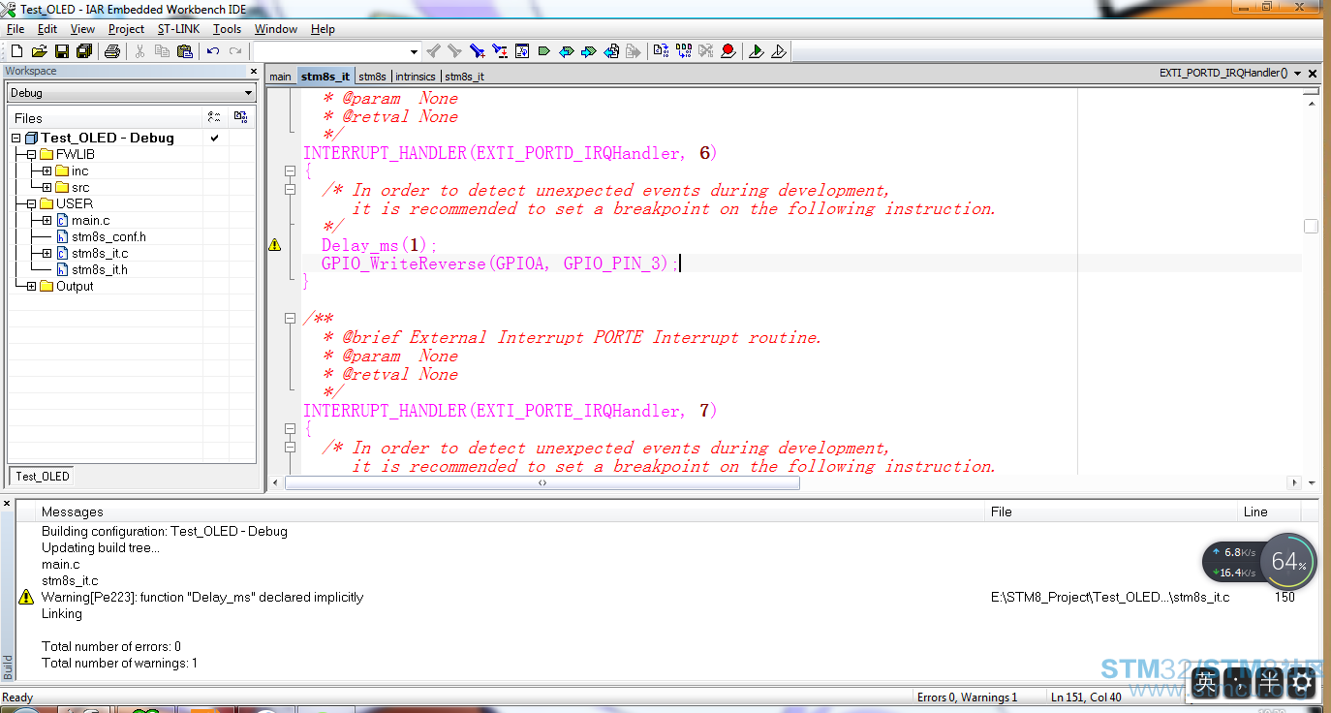Screen dimensions: 1331x713
Task: Select stm8s_conf.h in the file tree
Action: point(108,237)
